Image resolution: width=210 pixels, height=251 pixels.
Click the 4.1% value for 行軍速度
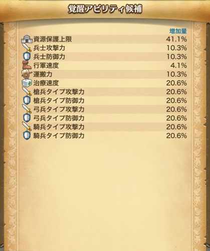click(178, 65)
